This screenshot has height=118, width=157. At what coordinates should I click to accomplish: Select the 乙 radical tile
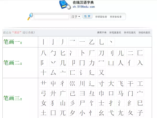coord(92,42)
